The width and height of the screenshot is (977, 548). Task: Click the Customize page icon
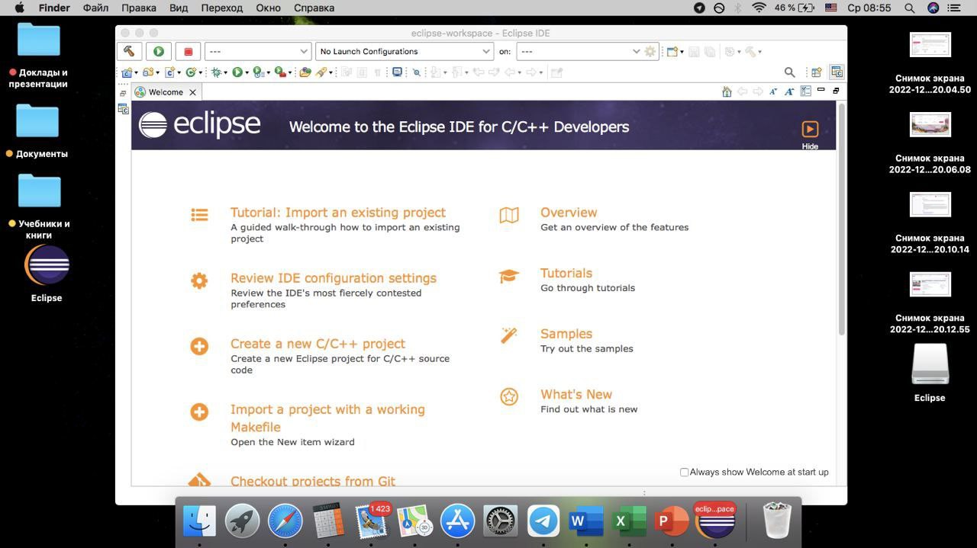[805, 91]
